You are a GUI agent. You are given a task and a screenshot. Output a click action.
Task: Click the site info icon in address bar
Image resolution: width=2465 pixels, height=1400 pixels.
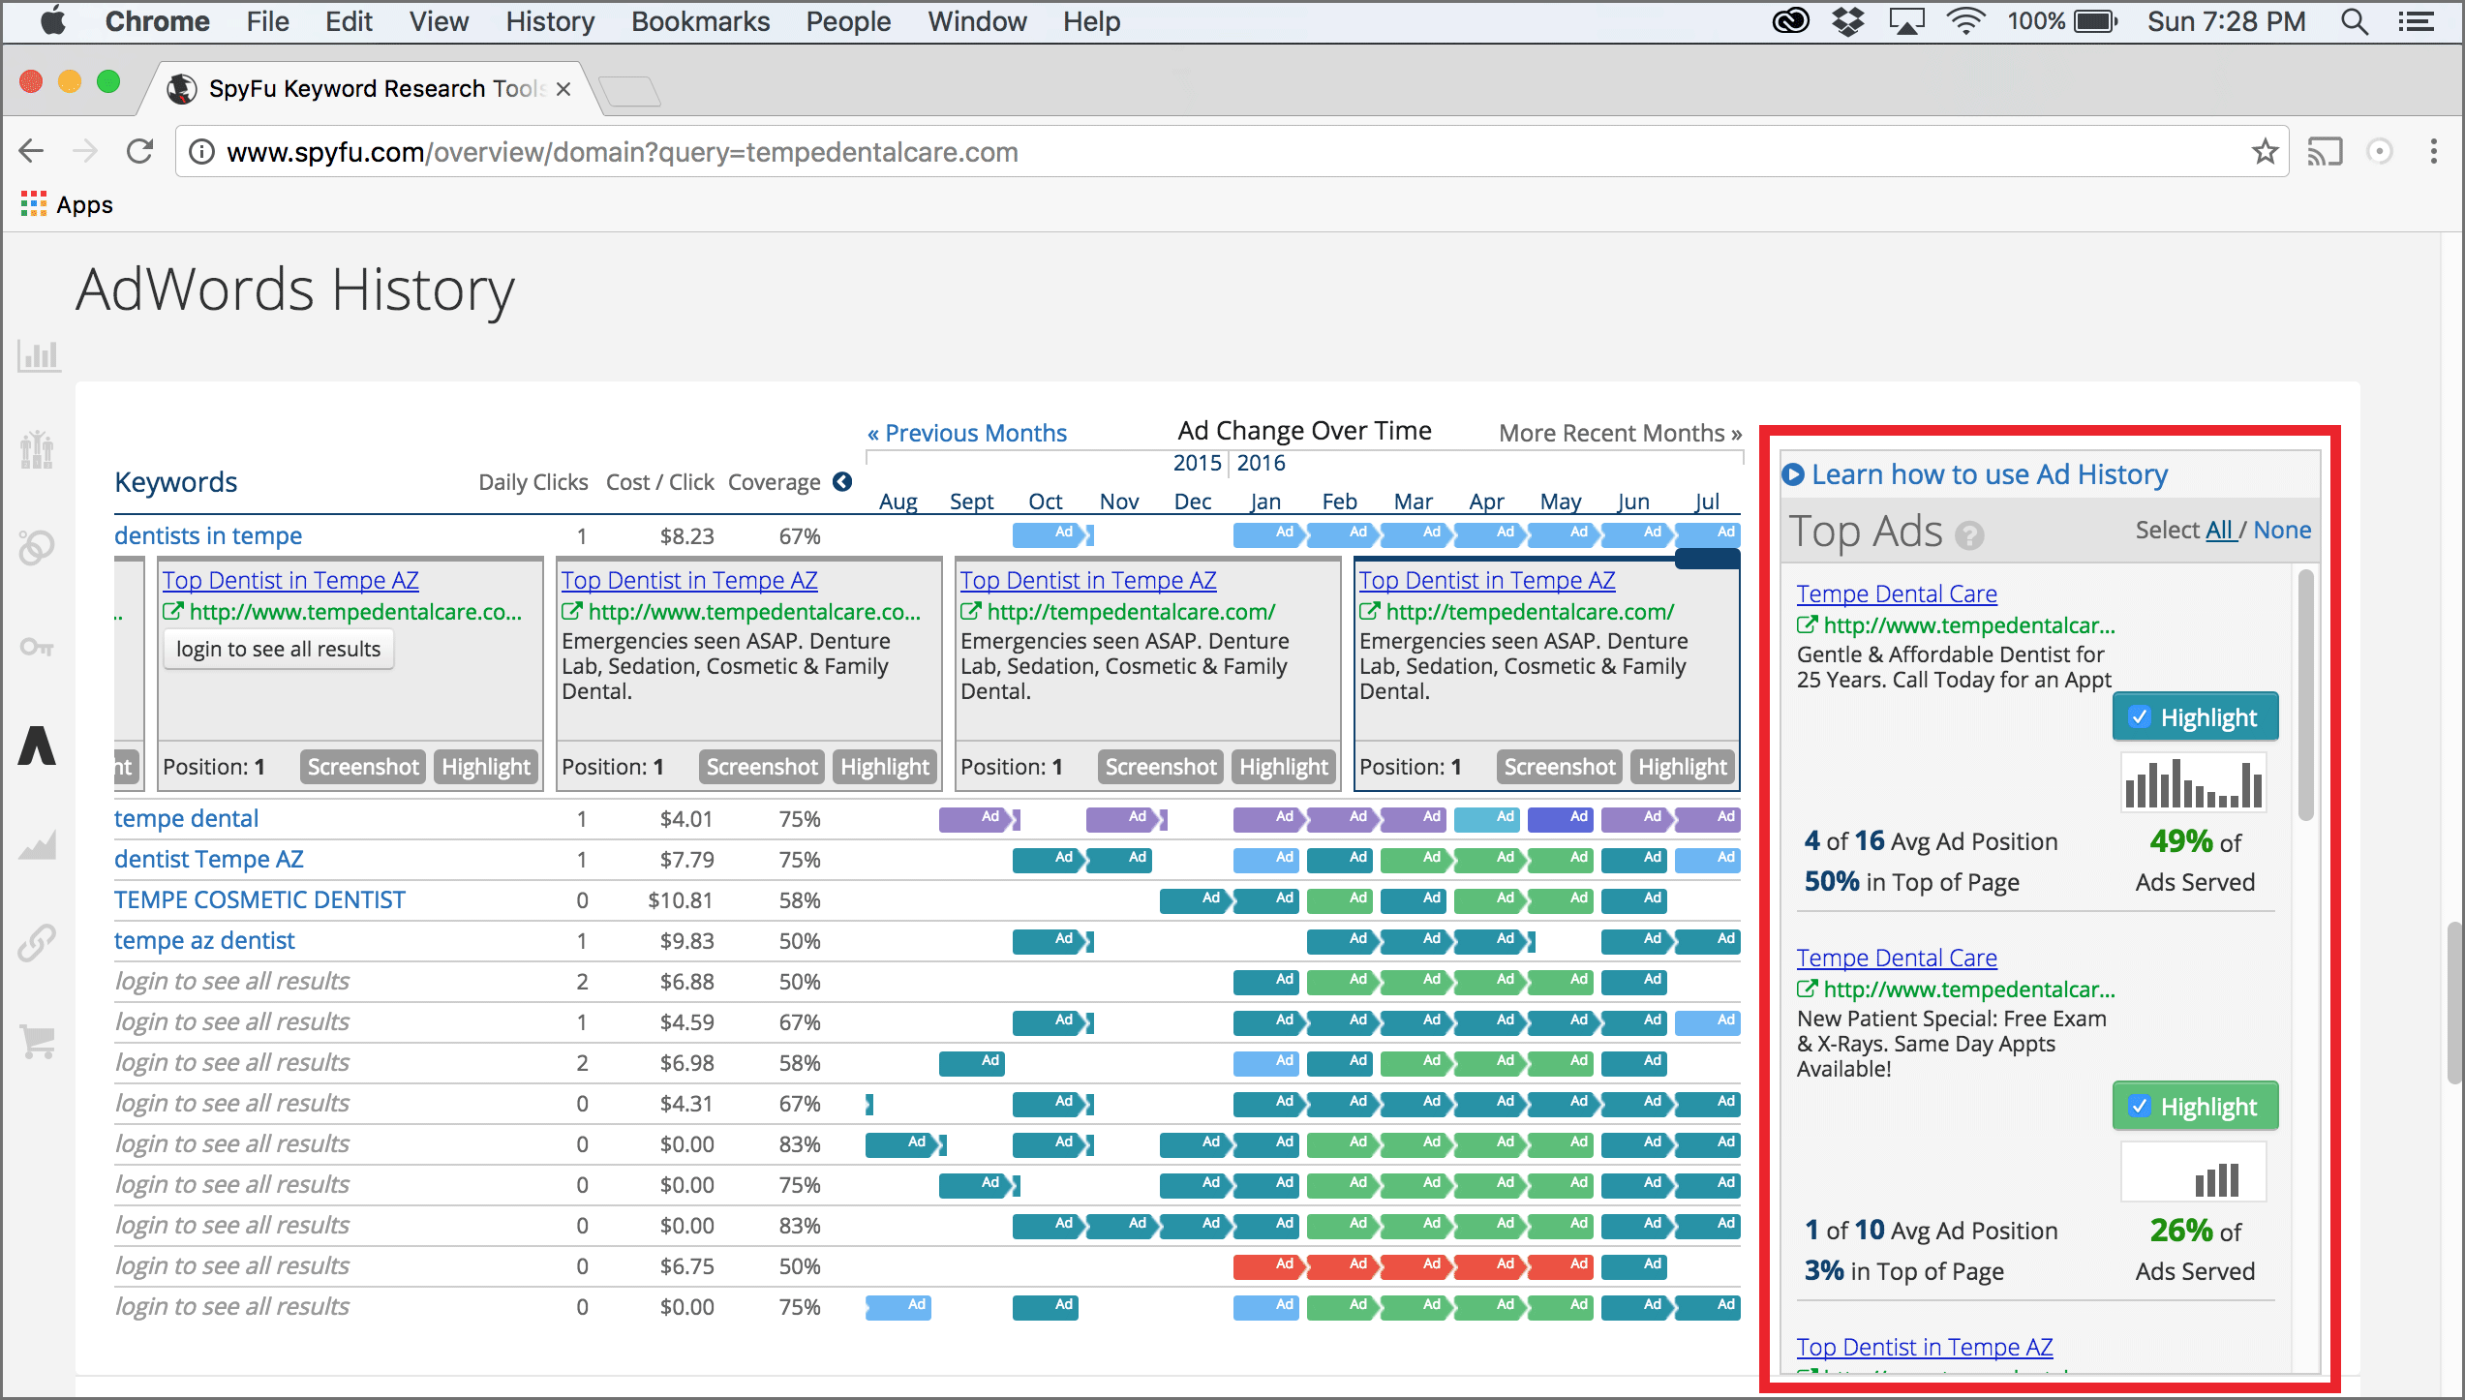pyautogui.click(x=201, y=152)
